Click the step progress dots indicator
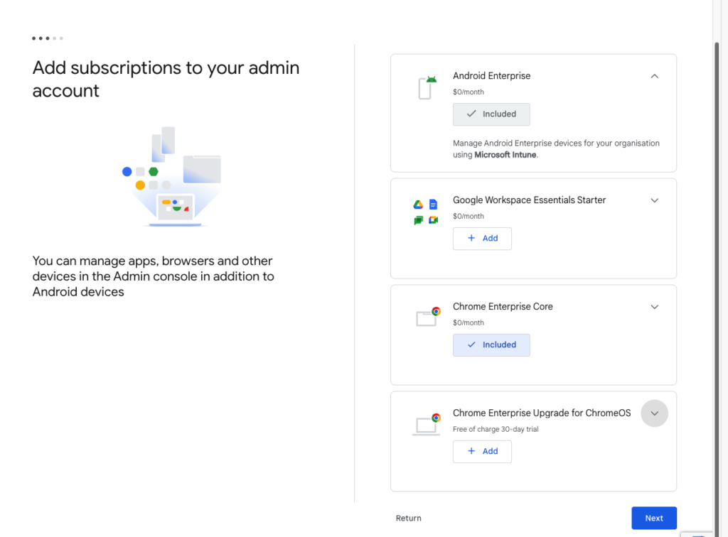 pyautogui.click(x=48, y=38)
